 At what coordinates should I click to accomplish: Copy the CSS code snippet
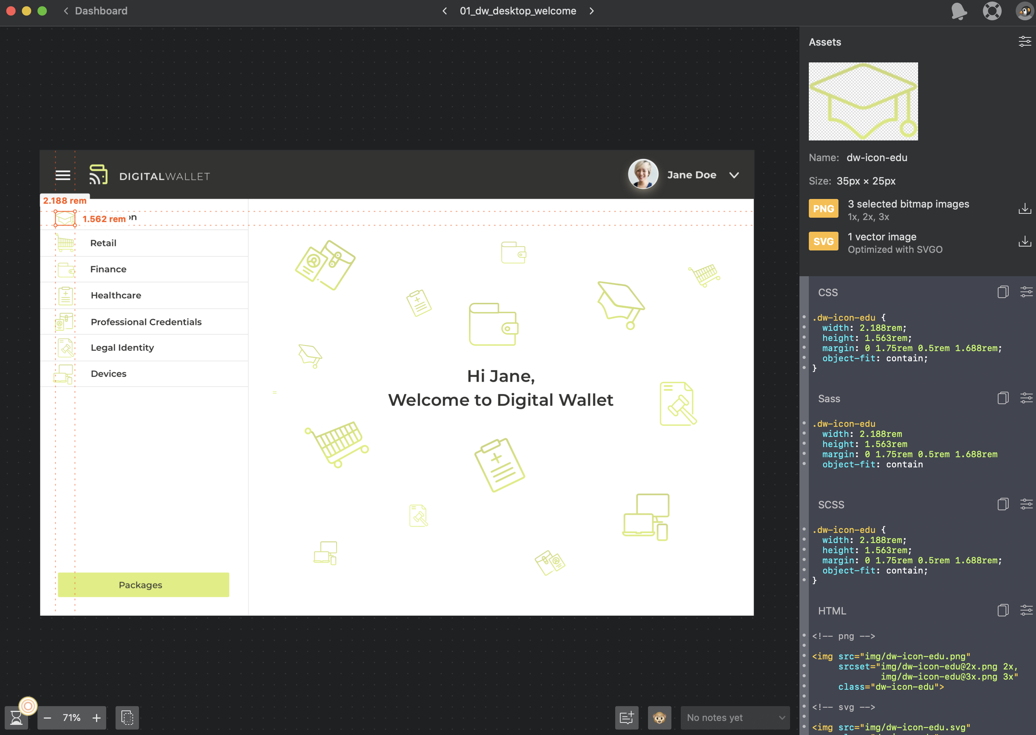1002,292
